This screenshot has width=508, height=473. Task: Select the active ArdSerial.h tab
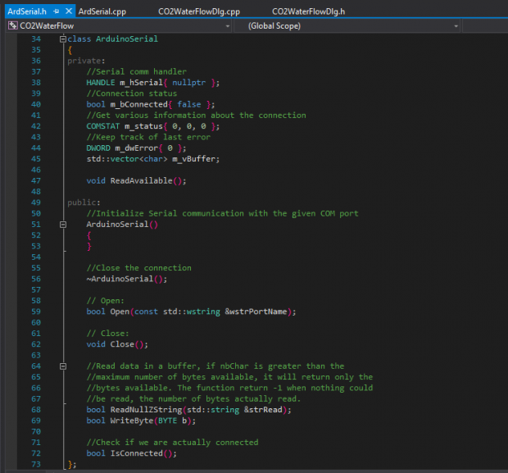26,11
